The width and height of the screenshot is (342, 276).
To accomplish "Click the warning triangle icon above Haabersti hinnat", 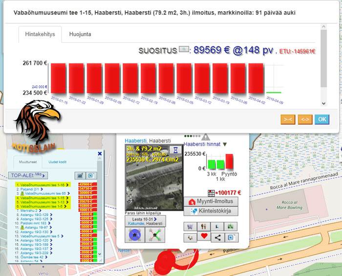I will 206,137.
